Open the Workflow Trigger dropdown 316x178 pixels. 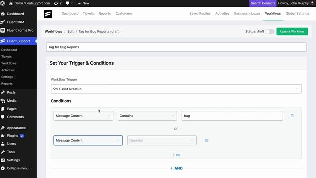(x=176, y=89)
